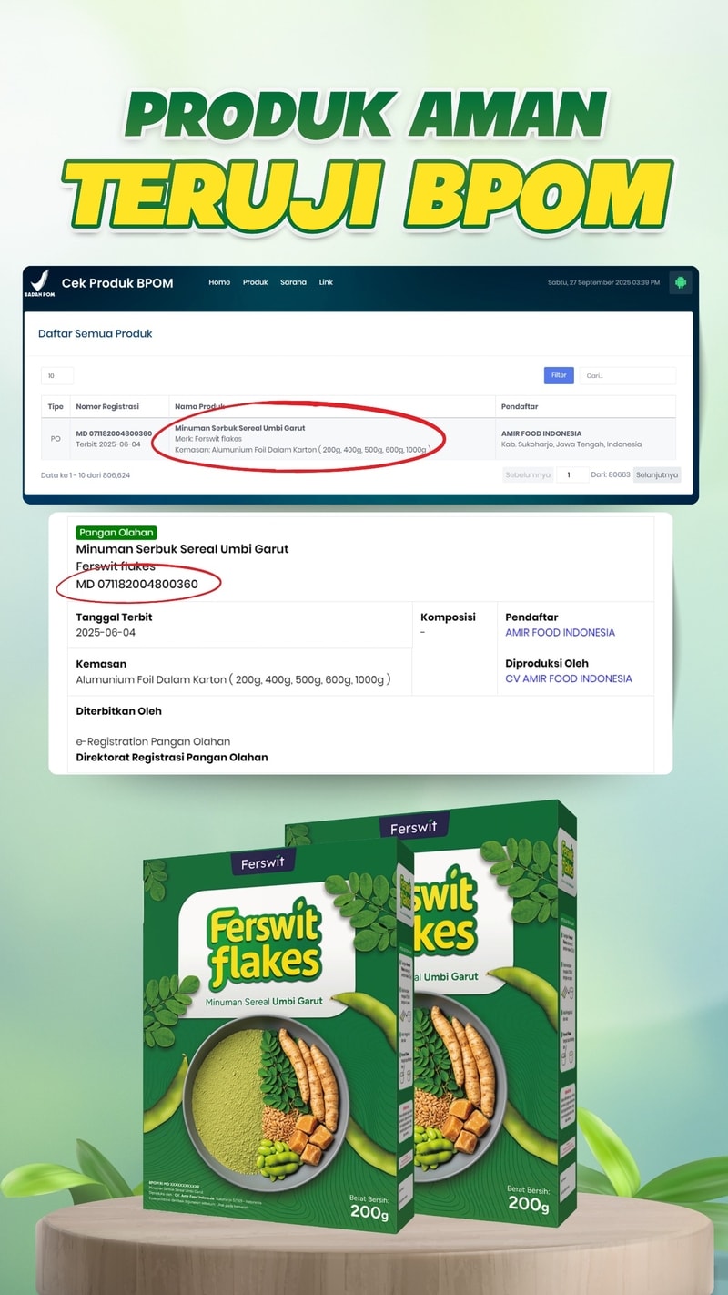Click the Sebelumnya pagination button

(x=529, y=474)
